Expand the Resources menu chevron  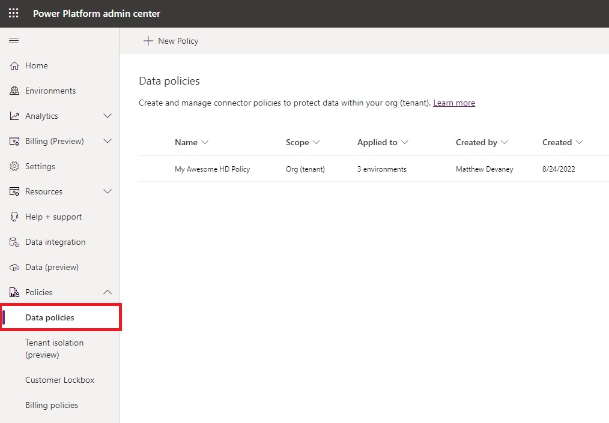tap(108, 191)
